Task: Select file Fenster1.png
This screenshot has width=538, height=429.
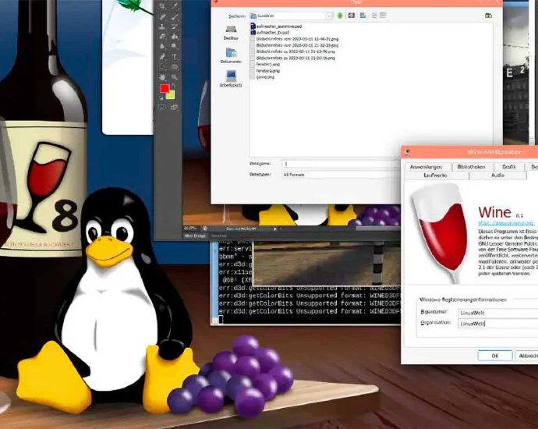Action: coord(265,64)
